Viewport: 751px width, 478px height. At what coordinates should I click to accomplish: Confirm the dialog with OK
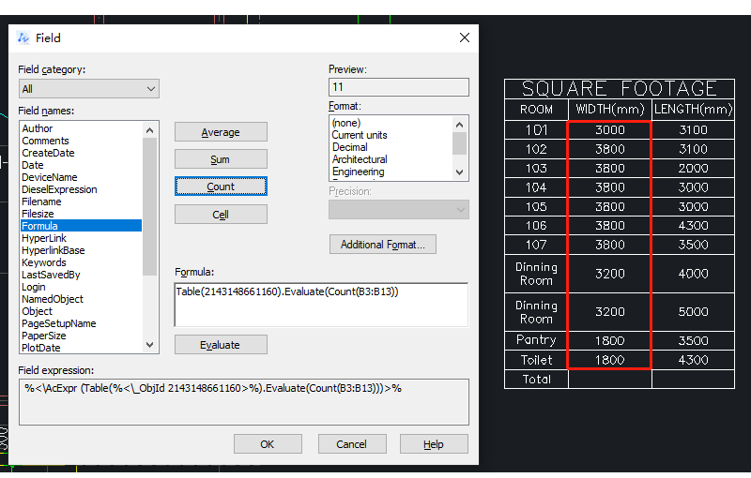click(x=268, y=444)
